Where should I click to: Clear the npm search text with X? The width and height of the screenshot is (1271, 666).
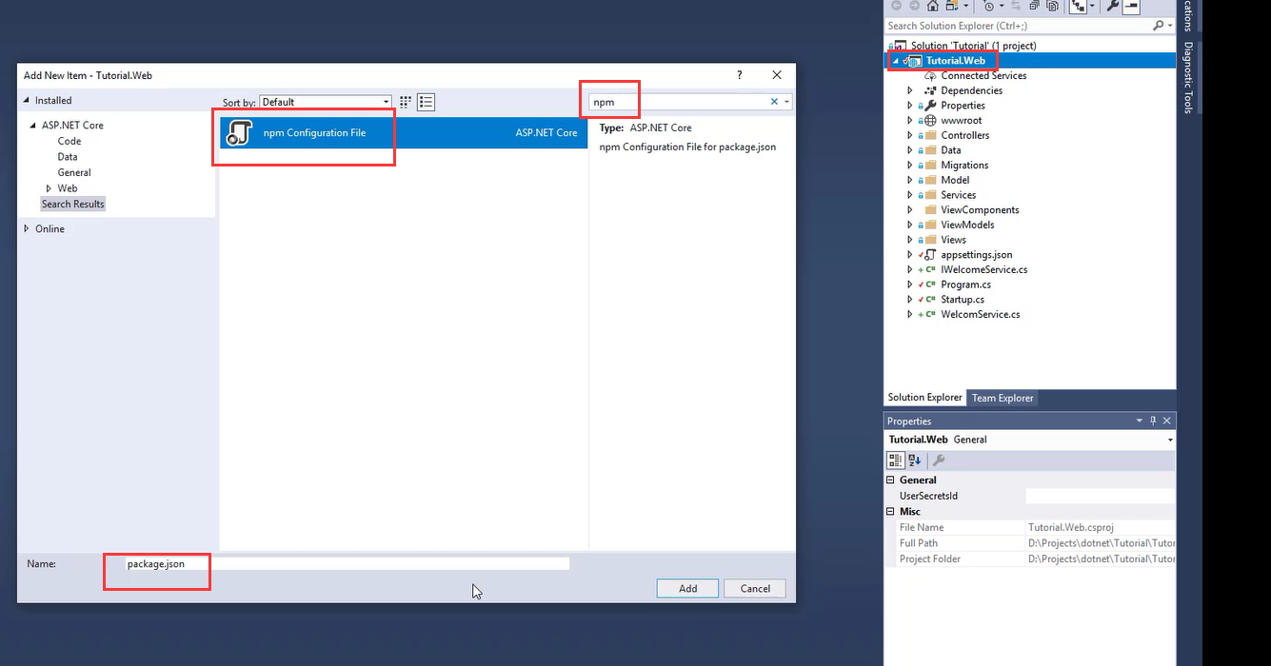coord(774,102)
